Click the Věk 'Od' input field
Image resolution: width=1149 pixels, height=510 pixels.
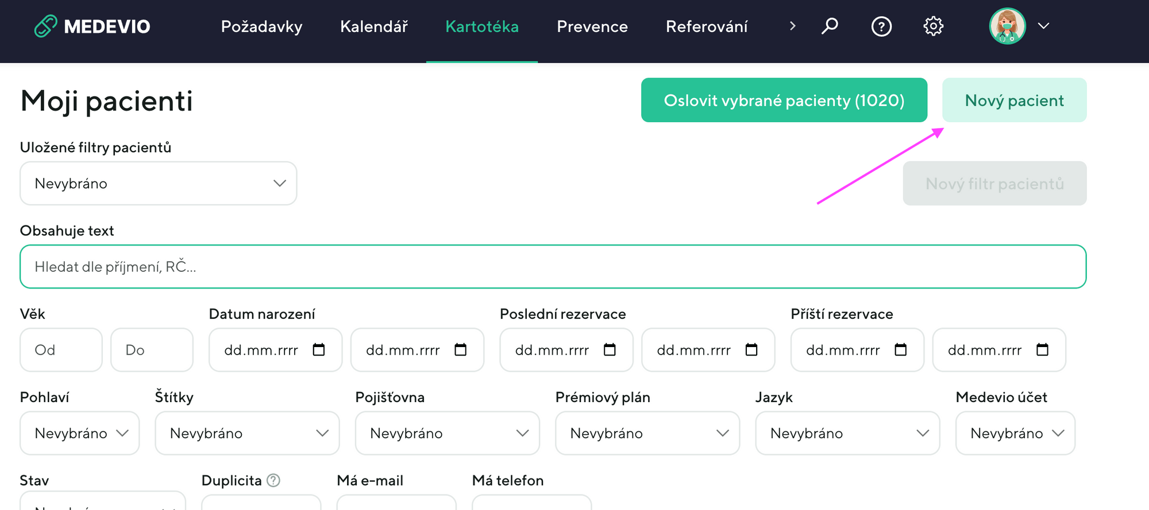pos(61,349)
